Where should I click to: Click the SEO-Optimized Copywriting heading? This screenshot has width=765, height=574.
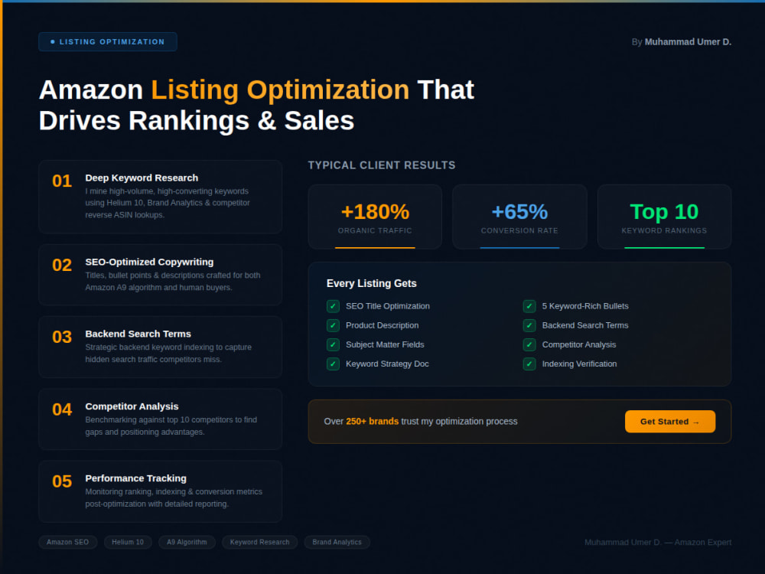pos(149,262)
